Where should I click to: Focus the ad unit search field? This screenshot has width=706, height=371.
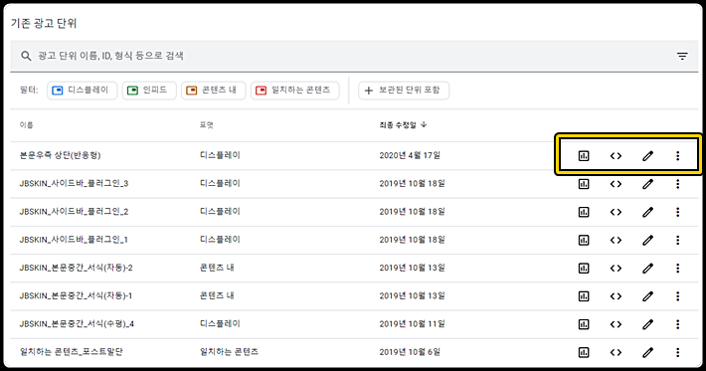point(354,56)
